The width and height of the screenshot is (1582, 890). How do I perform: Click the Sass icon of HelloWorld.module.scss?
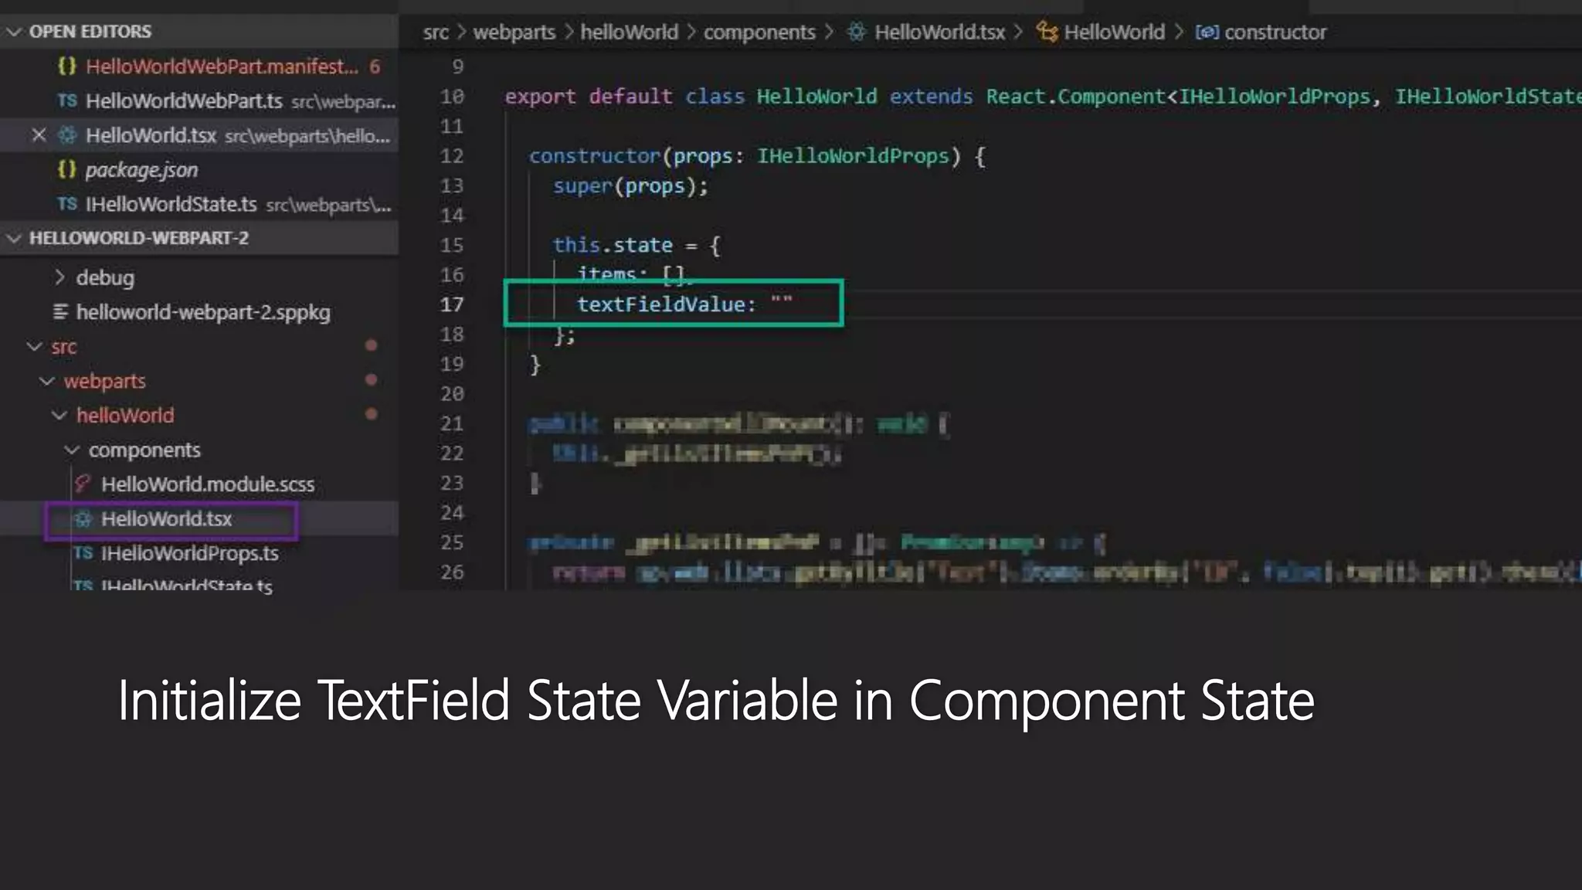tap(83, 484)
